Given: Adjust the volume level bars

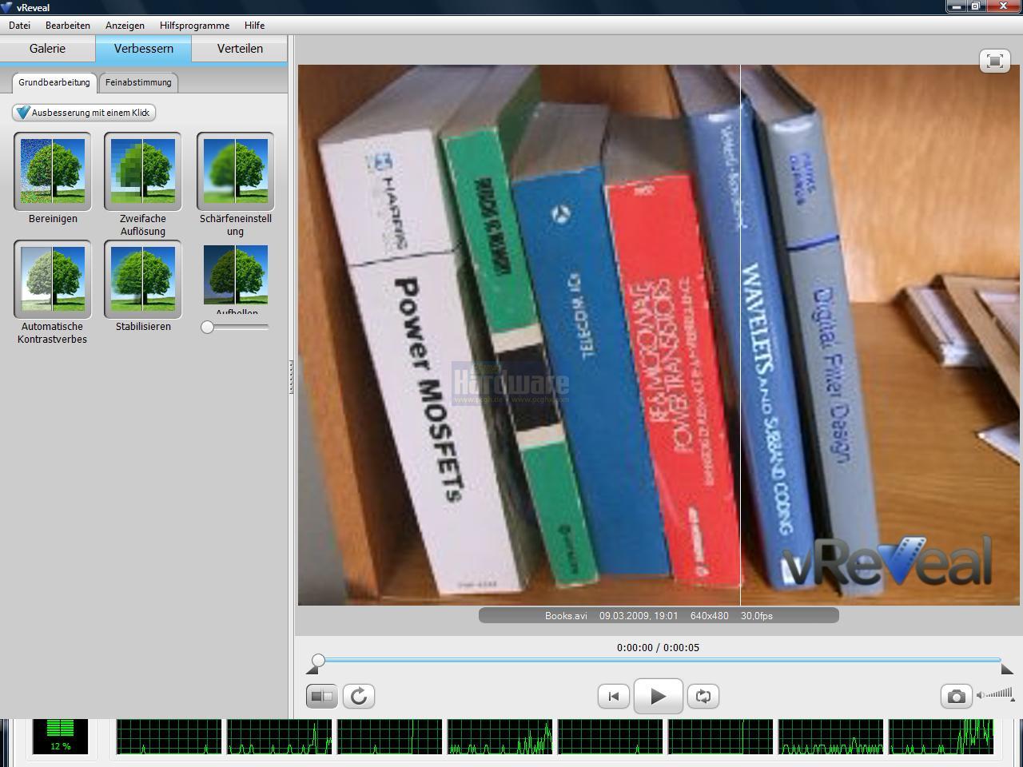Looking at the screenshot, I should 1000,693.
